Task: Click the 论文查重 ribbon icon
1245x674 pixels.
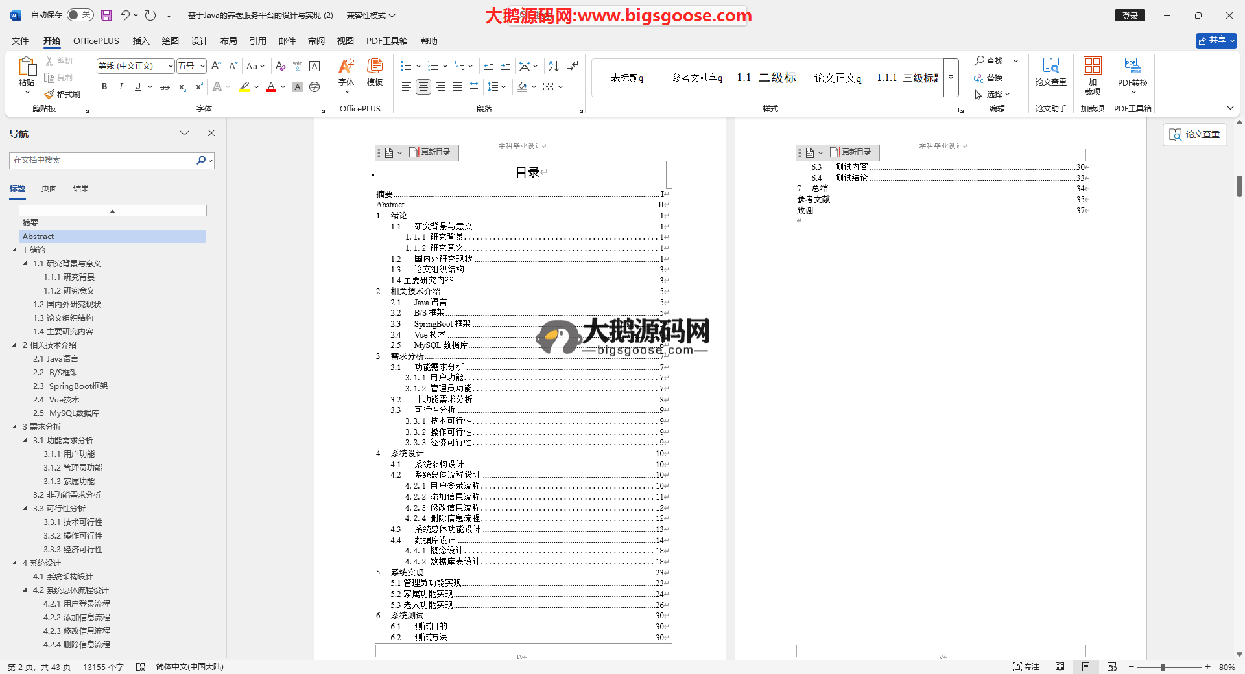Action: click(x=1050, y=71)
